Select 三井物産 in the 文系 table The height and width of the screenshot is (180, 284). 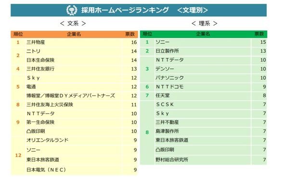(x=36, y=42)
